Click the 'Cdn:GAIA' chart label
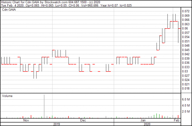Image resolution: width=192 pixels, height=126 pixels. pyautogui.click(x=9, y=10)
